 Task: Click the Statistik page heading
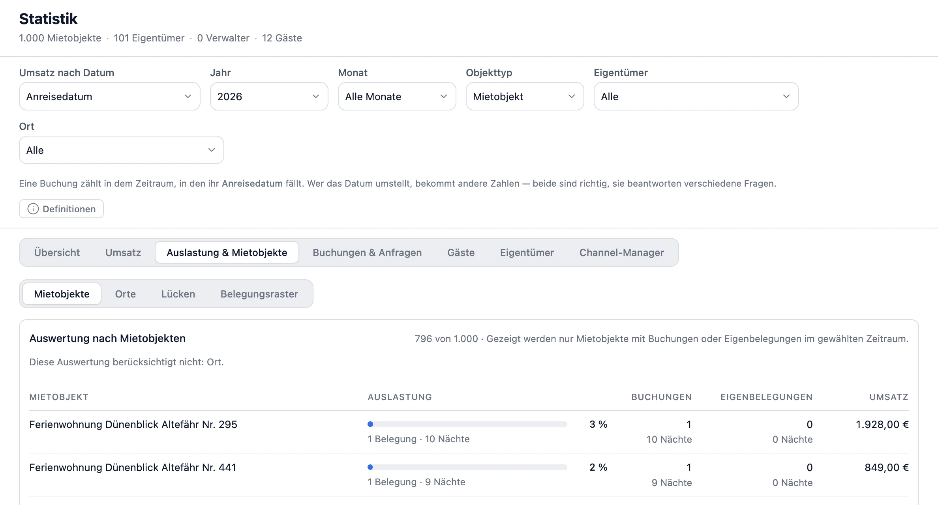[x=48, y=19]
